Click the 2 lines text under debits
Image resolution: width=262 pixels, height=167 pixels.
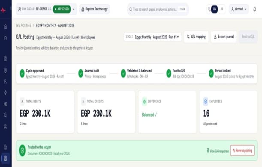coord(23,124)
